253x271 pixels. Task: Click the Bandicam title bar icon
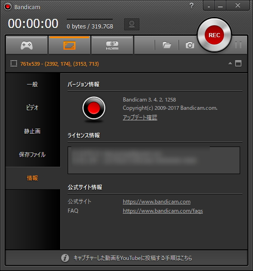(8, 7)
